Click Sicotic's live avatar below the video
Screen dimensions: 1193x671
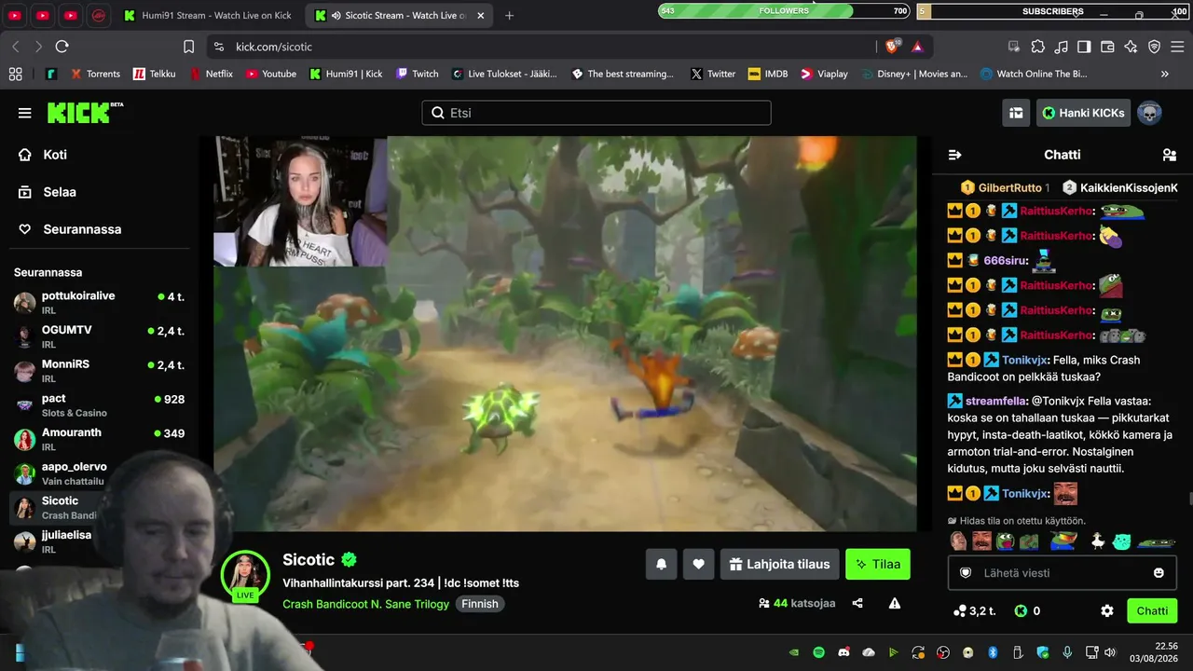pyautogui.click(x=245, y=575)
